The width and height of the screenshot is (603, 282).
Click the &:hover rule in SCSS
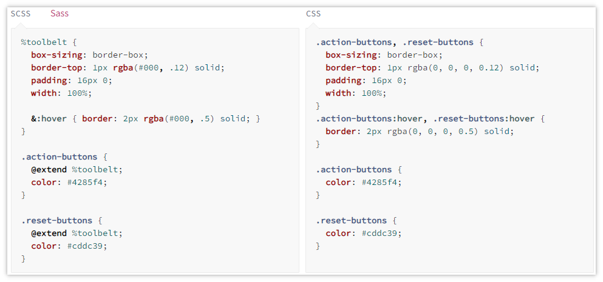[x=49, y=119]
